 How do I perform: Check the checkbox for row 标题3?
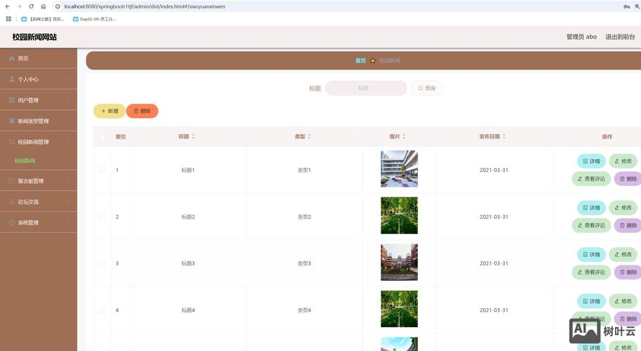point(102,263)
